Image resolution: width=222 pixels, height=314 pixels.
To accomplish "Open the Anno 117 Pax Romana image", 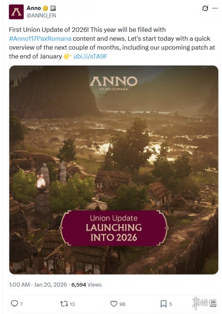I will (x=114, y=170).
